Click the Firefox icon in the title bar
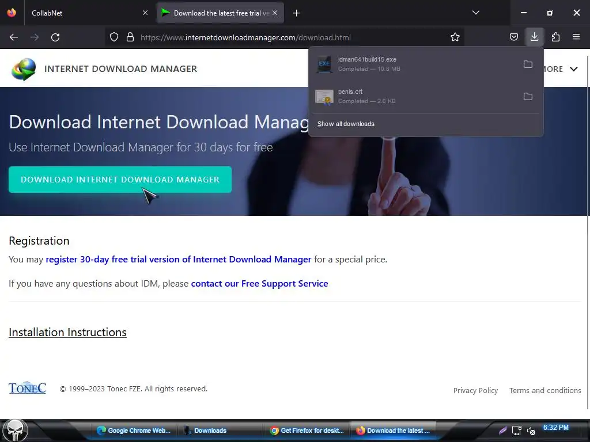 [x=12, y=13]
